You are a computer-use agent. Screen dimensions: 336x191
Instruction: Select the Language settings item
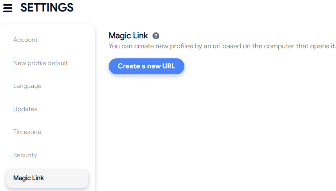click(27, 86)
